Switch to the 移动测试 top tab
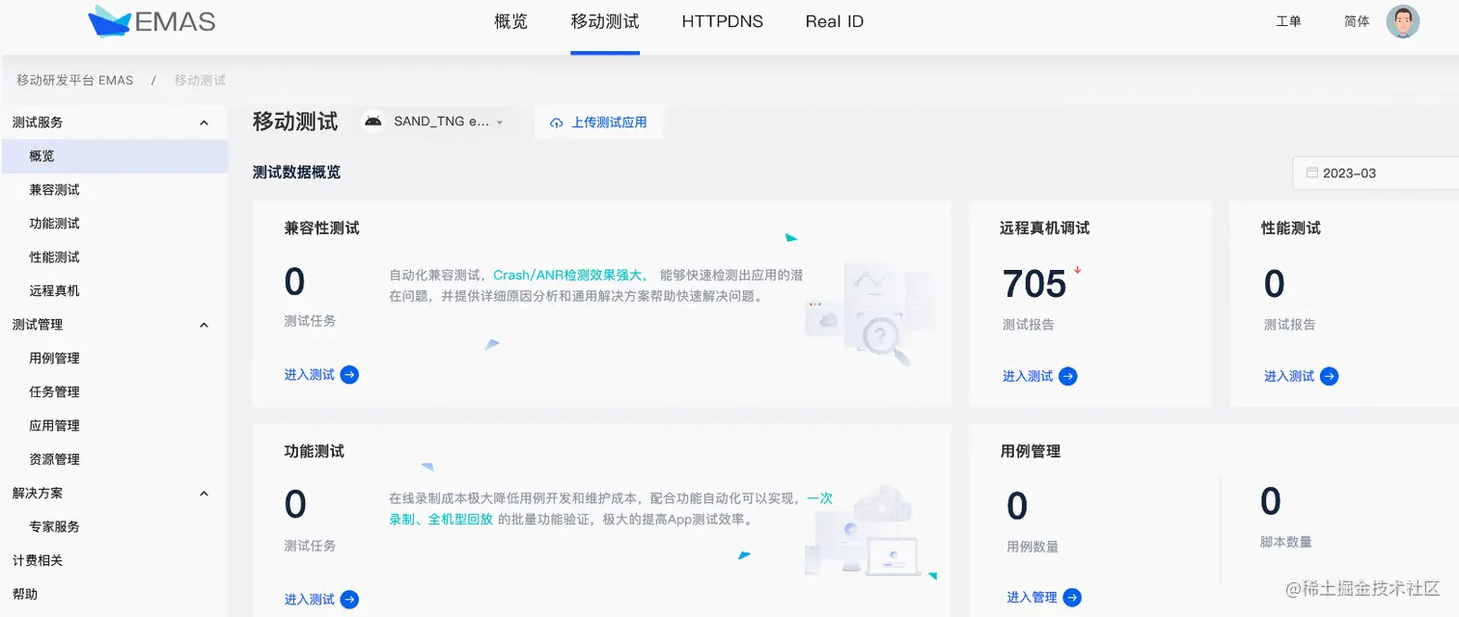 pos(605,21)
